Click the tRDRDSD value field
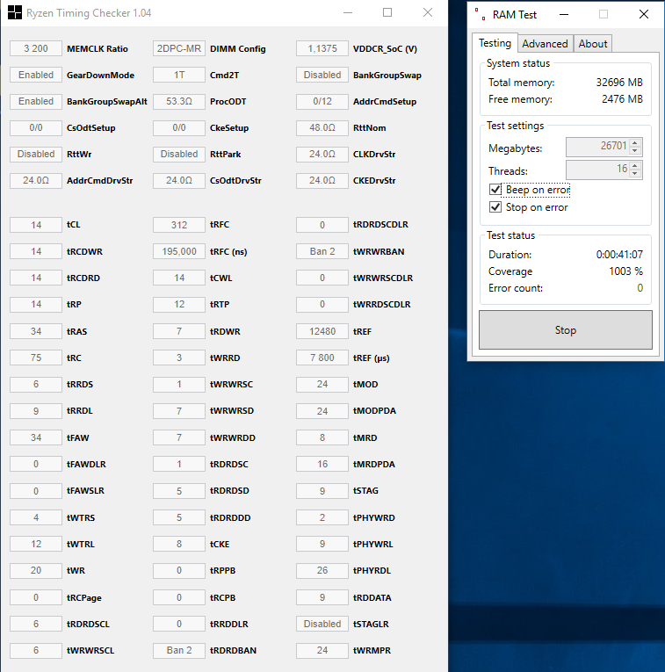This screenshot has height=672, width=665. (179, 491)
